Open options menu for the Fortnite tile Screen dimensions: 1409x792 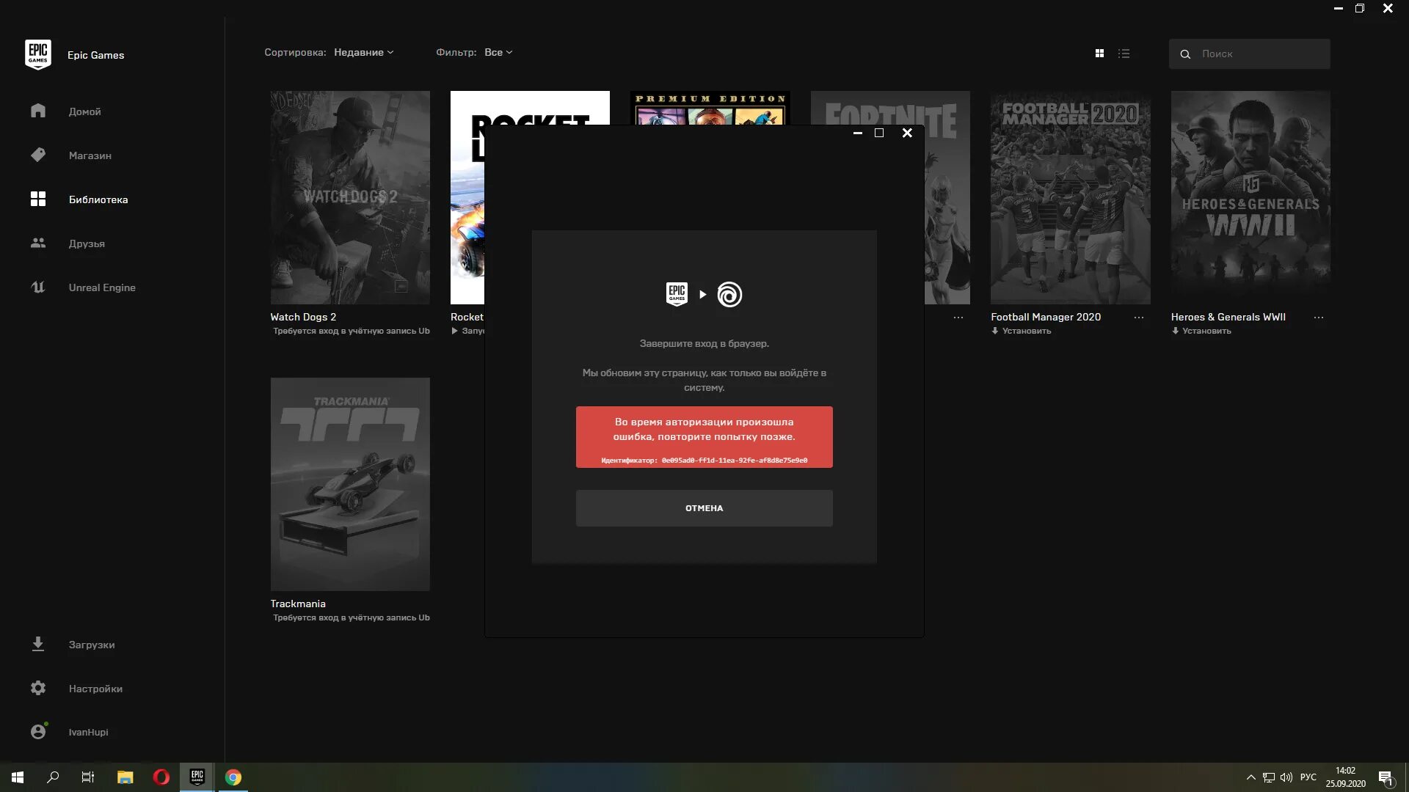pos(958,318)
